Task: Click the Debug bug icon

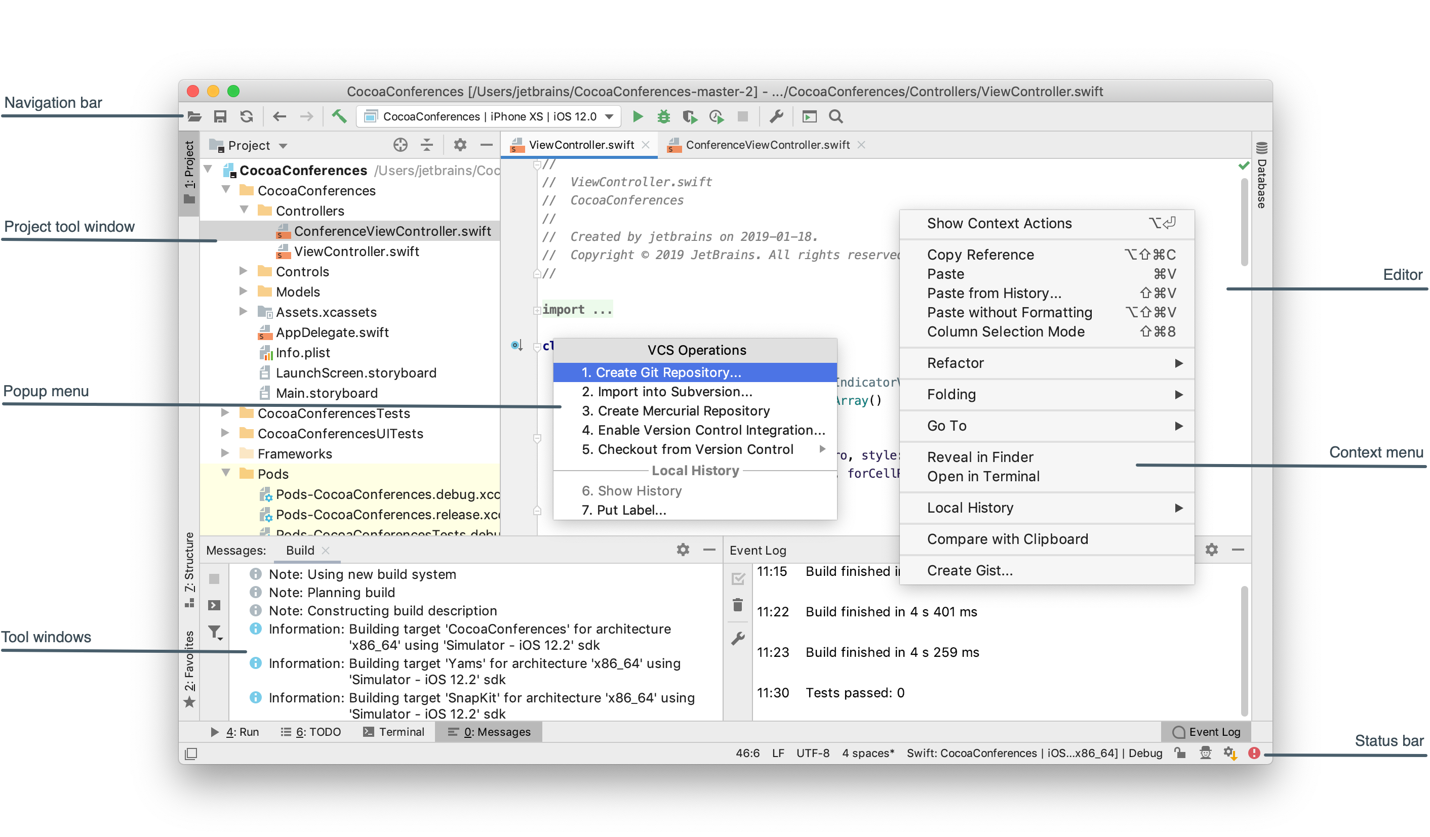Action: tap(663, 117)
